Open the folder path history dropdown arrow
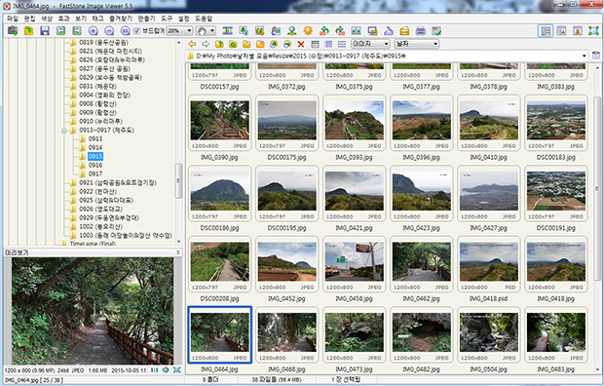This screenshot has width=604, height=386. (x=584, y=56)
